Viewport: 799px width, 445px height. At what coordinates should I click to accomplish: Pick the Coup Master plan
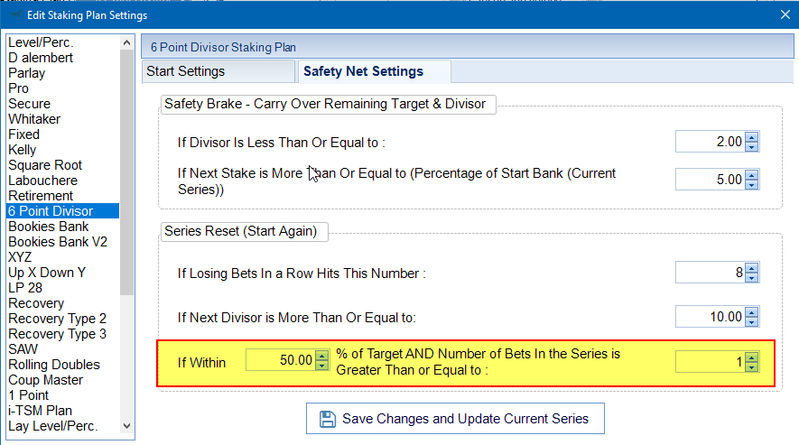45,380
